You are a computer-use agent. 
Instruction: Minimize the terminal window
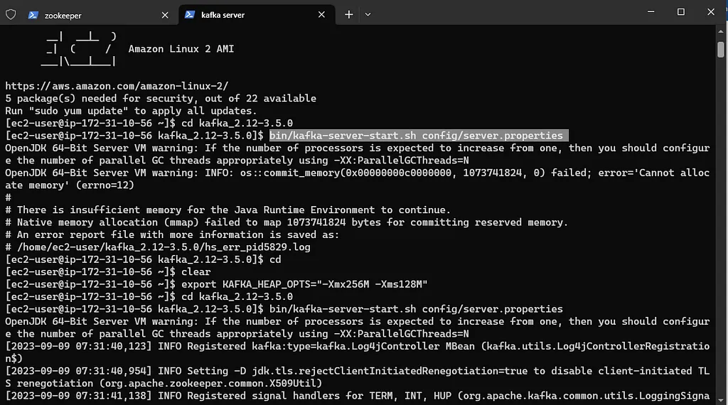(651, 12)
